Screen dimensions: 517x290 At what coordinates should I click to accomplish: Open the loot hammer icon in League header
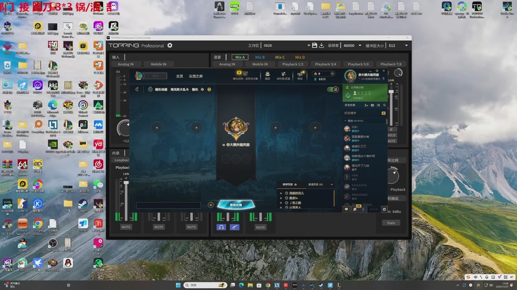283,75
